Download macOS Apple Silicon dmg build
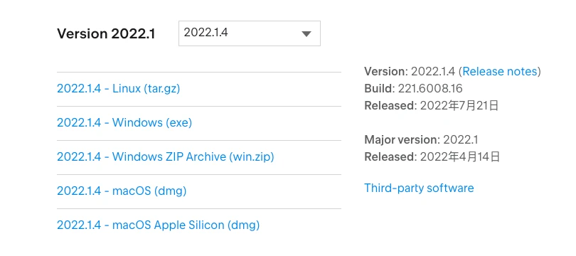576x256 pixels. tap(159, 225)
